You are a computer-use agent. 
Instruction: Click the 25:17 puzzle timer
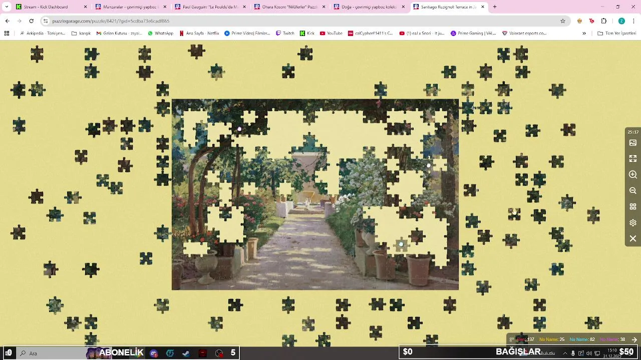633,132
